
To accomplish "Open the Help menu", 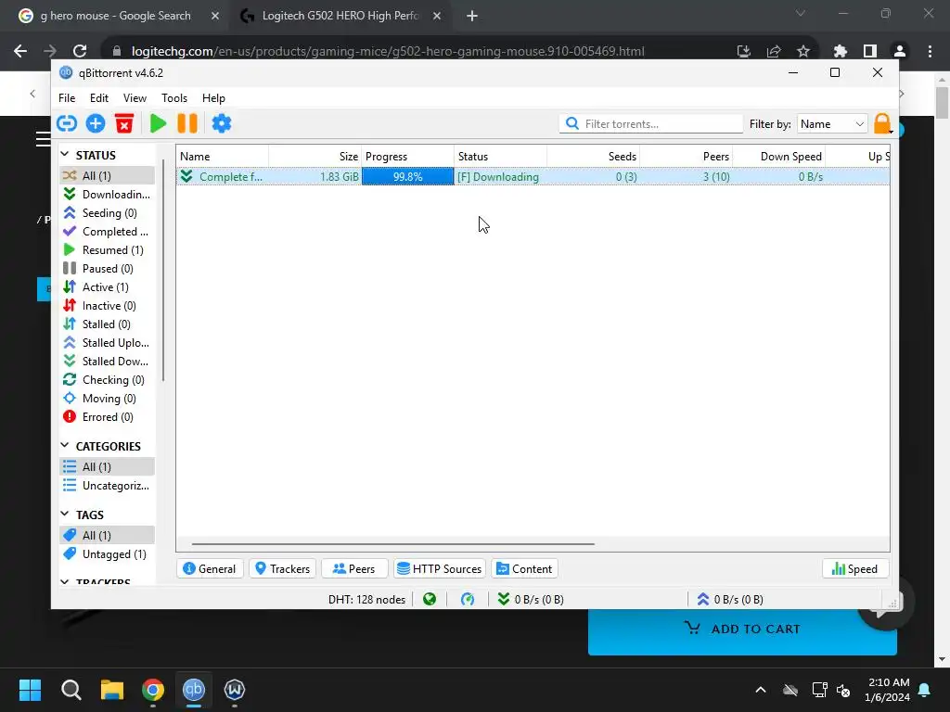I will click(x=213, y=98).
